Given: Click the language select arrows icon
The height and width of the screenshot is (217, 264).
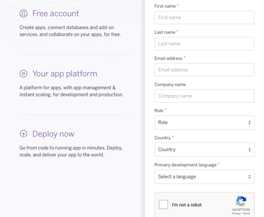Looking at the screenshot, I should [x=250, y=177].
